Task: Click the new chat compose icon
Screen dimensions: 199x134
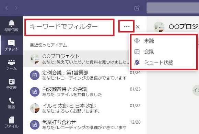Action: 137,8
